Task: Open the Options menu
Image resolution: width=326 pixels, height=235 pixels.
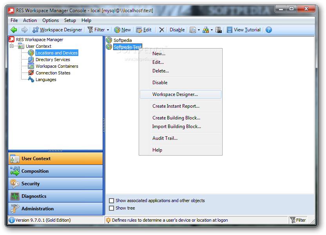Action: 51,20
